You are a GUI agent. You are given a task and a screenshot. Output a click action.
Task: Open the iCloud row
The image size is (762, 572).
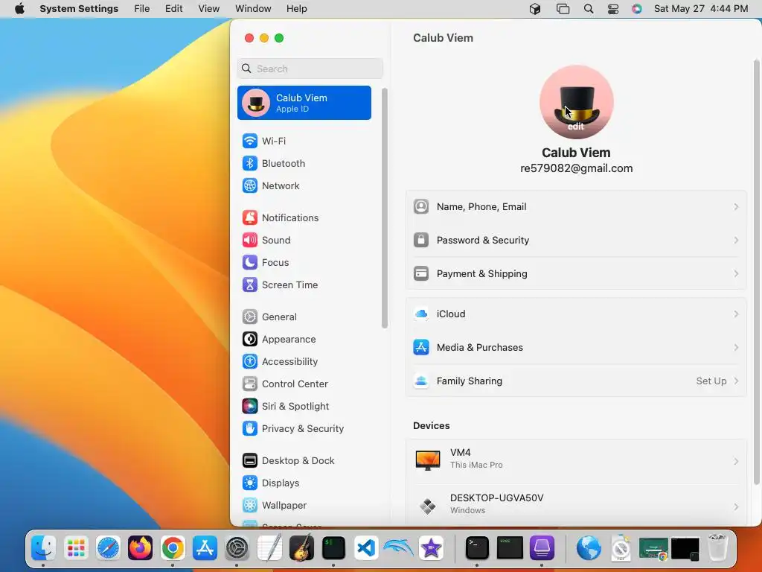pyautogui.click(x=577, y=314)
